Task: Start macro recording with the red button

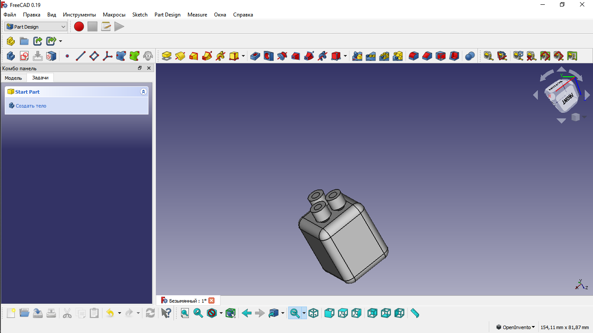Action: coord(79,26)
